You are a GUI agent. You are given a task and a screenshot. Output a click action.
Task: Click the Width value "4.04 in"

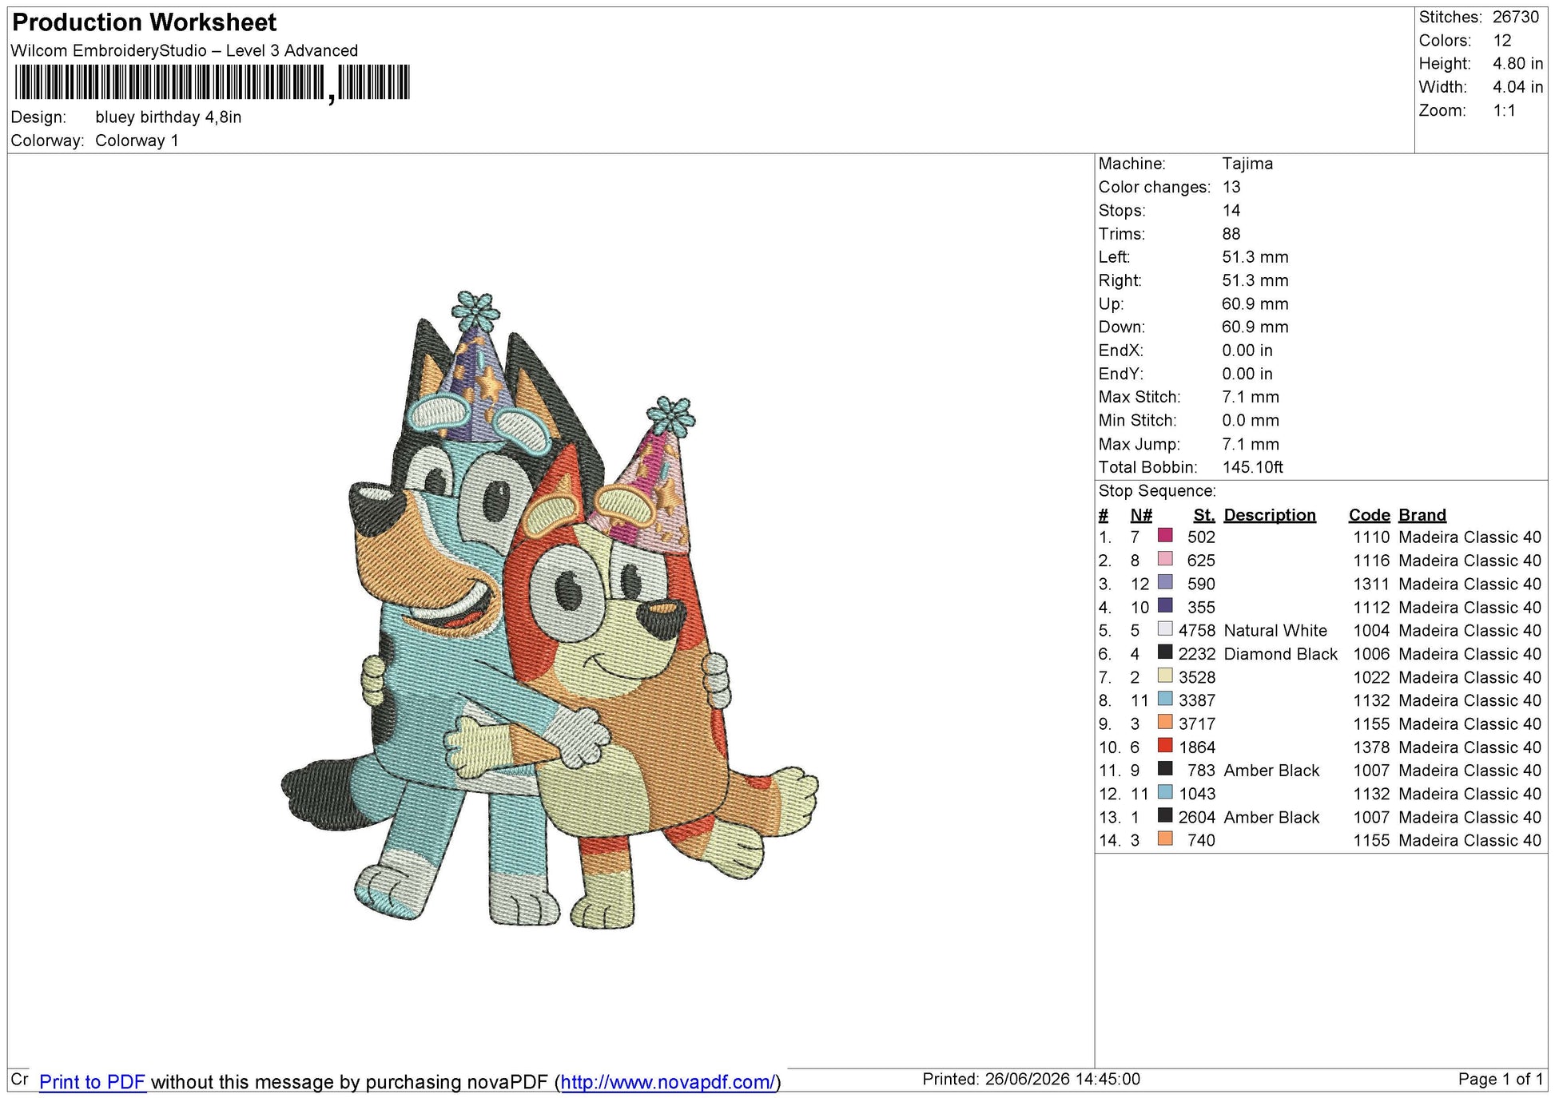(x=1518, y=87)
